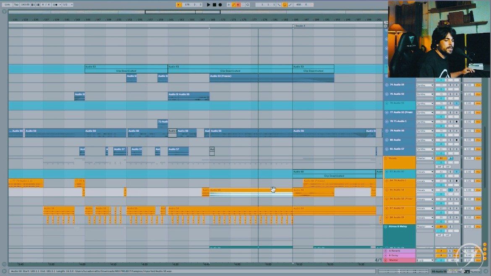Image resolution: width=491 pixels, height=276 pixels.
Task: Unsolo track 85 Audio 58
Action: click(451, 190)
